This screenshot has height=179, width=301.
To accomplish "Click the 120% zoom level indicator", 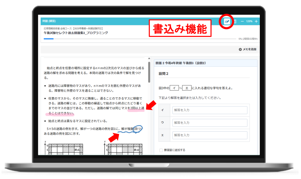I will 249,21.
